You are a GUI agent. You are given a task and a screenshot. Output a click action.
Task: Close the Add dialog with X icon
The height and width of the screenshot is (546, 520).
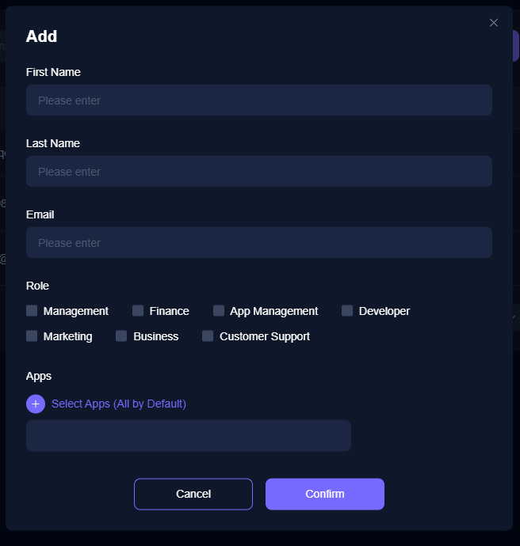494,23
